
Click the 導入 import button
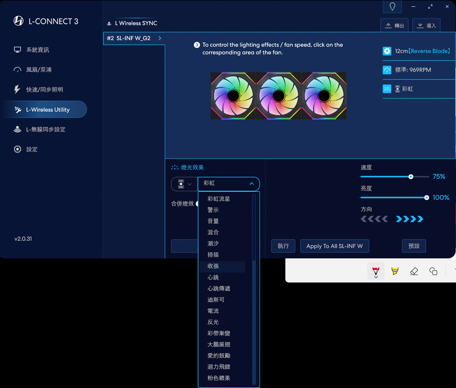[426, 26]
